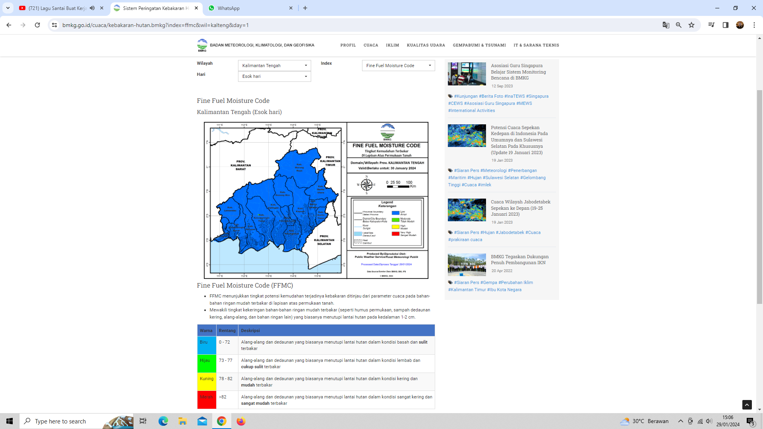
Task: Open the Fine Fuel Moisture Code map image
Action: coord(316,200)
